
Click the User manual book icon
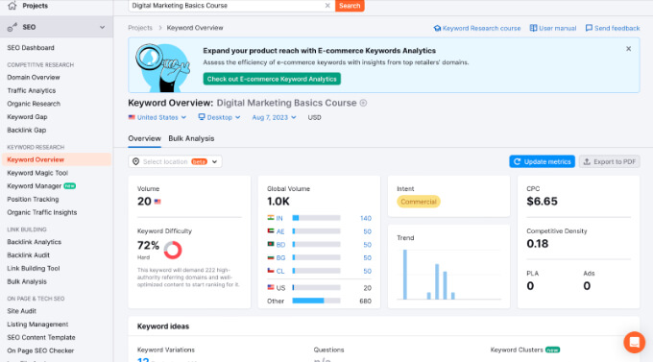(533, 28)
